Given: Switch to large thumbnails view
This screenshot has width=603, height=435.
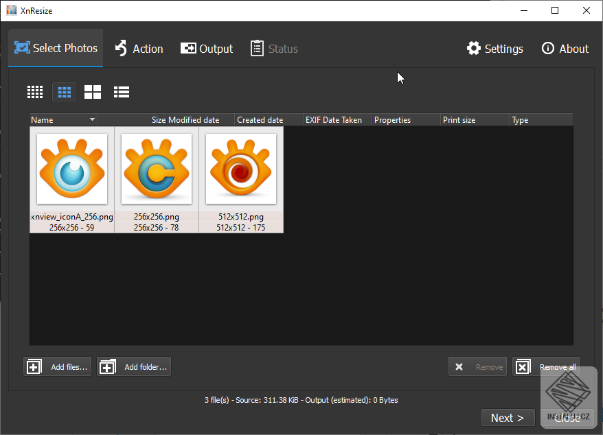Looking at the screenshot, I should point(93,92).
